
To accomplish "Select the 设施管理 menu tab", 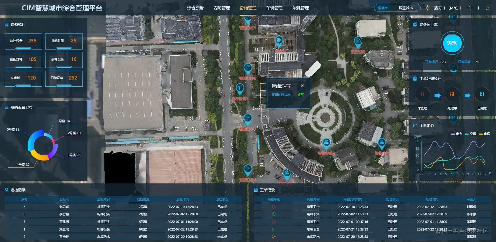I will tap(248, 8).
